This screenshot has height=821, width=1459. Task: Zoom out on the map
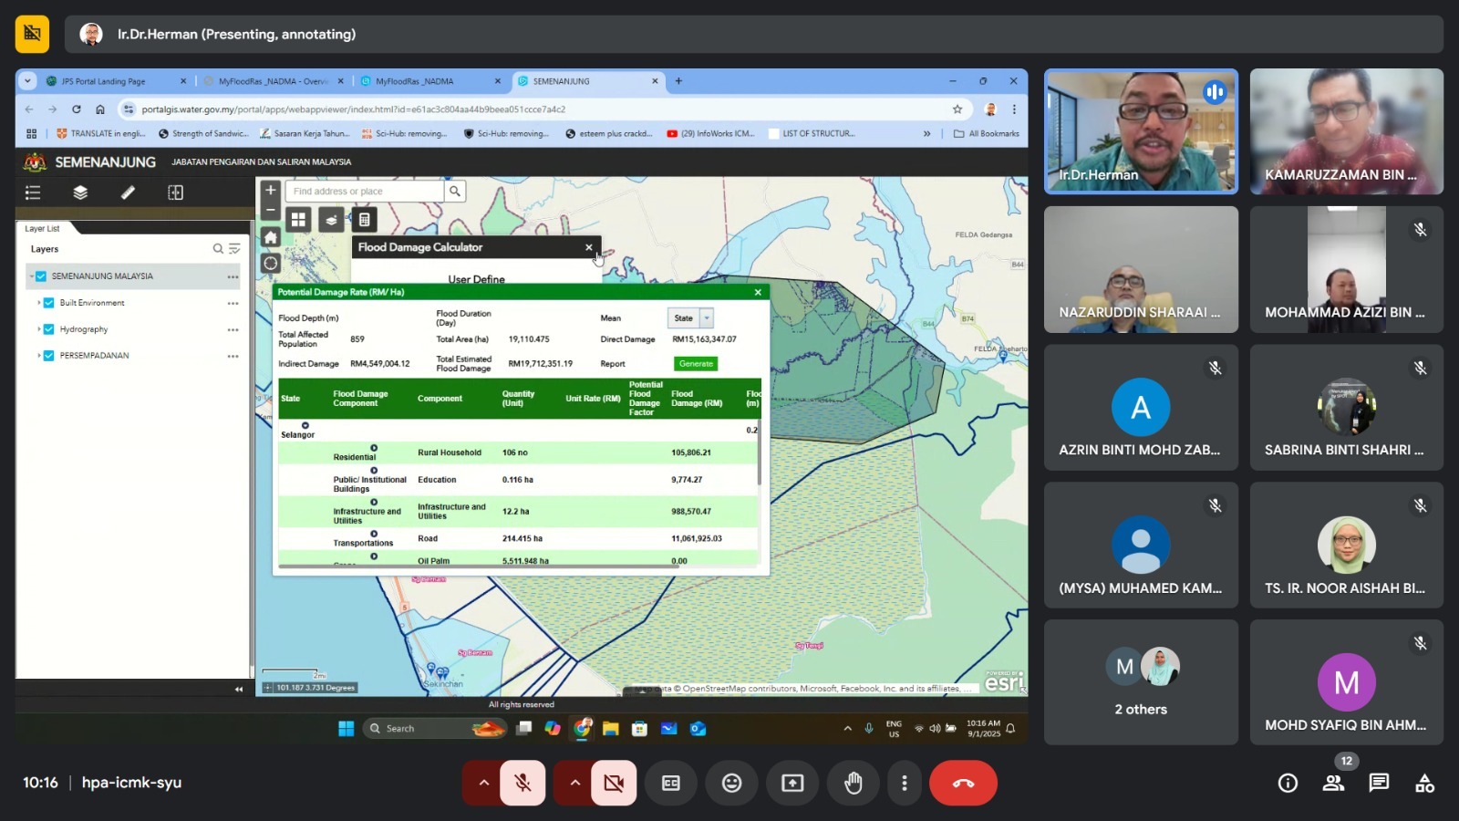(x=270, y=209)
